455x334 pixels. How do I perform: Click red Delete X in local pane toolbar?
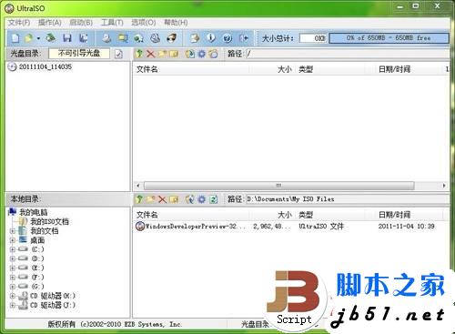(162, 199)
